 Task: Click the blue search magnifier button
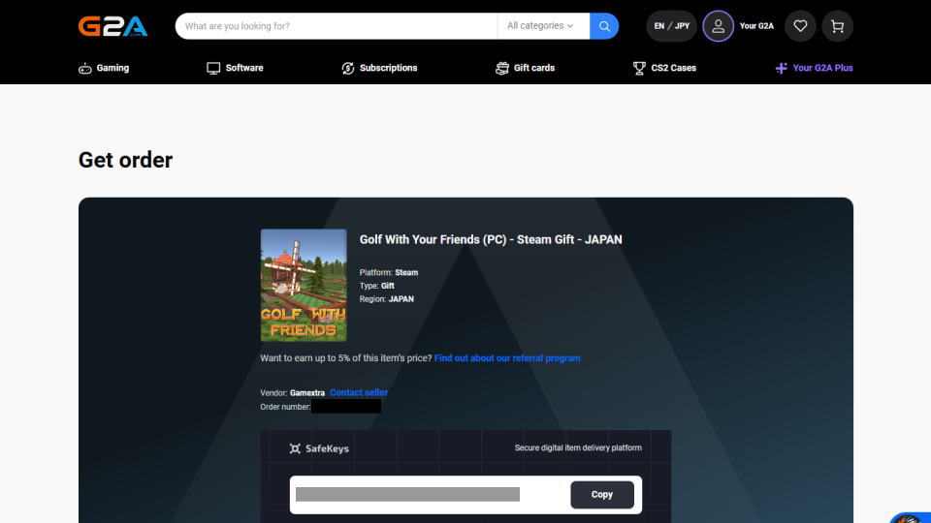(604, 26)
